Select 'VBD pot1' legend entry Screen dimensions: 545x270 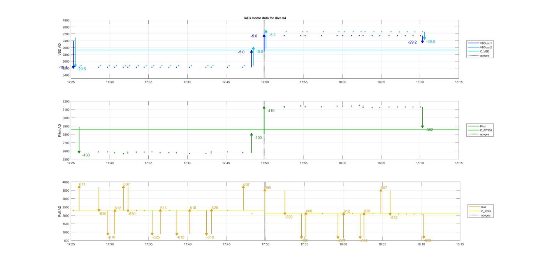[485, 43]
